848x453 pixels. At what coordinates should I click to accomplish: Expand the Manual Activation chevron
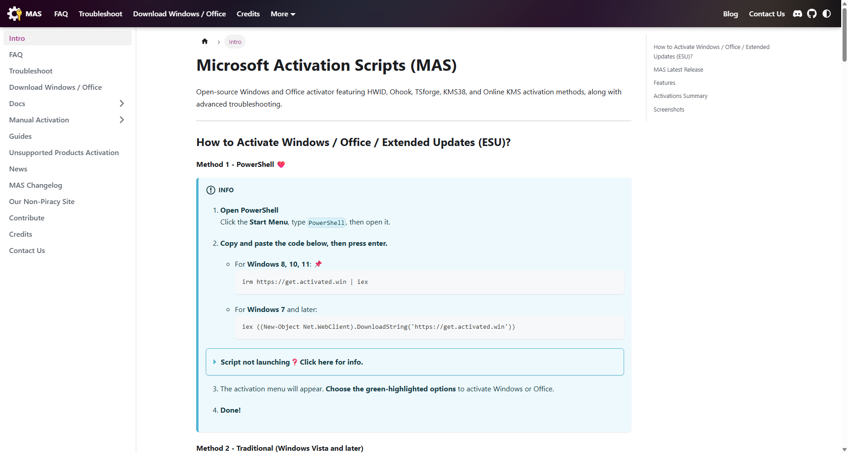click(122, 120)
